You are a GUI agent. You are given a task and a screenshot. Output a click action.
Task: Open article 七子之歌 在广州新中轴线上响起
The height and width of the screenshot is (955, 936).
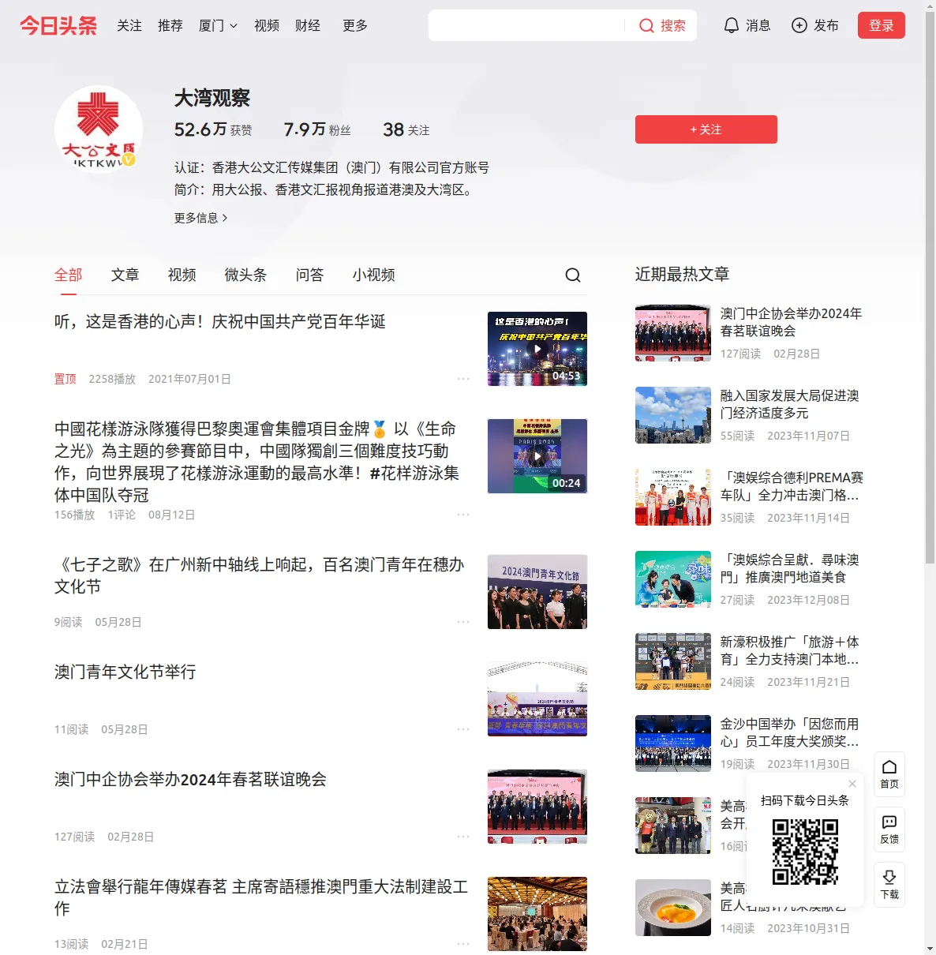point(260,575)
